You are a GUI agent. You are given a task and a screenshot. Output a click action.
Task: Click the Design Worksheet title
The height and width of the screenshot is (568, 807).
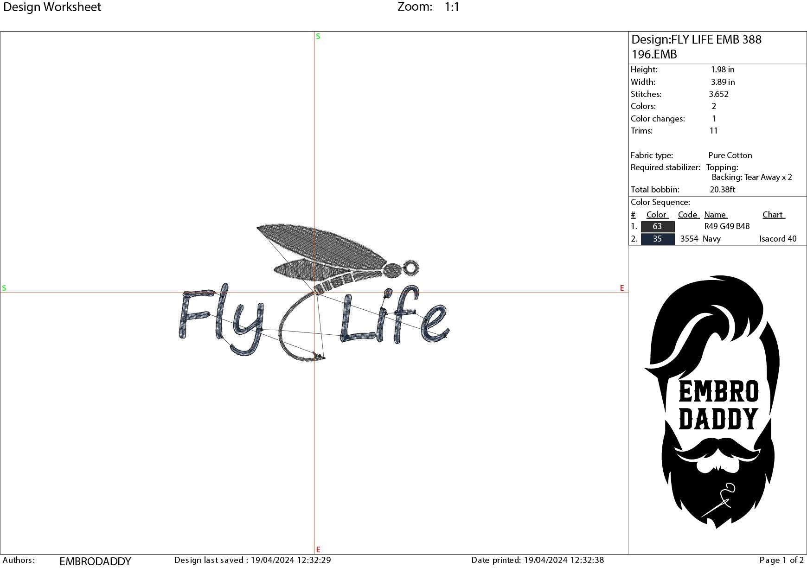(x=51, y=7)
